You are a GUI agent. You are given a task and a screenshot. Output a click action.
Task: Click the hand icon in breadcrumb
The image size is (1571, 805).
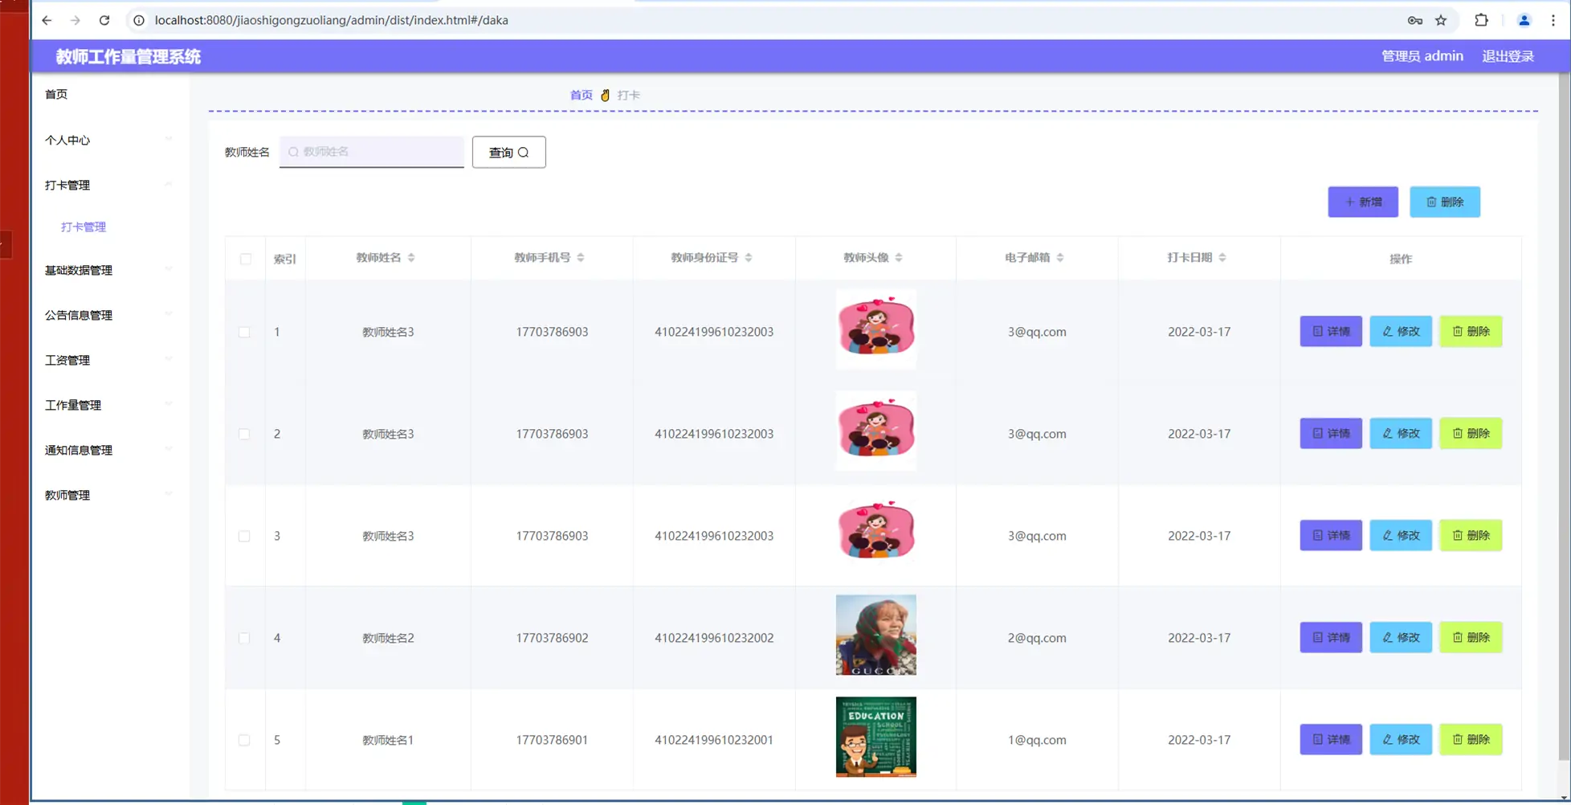(x=606, y=95)
